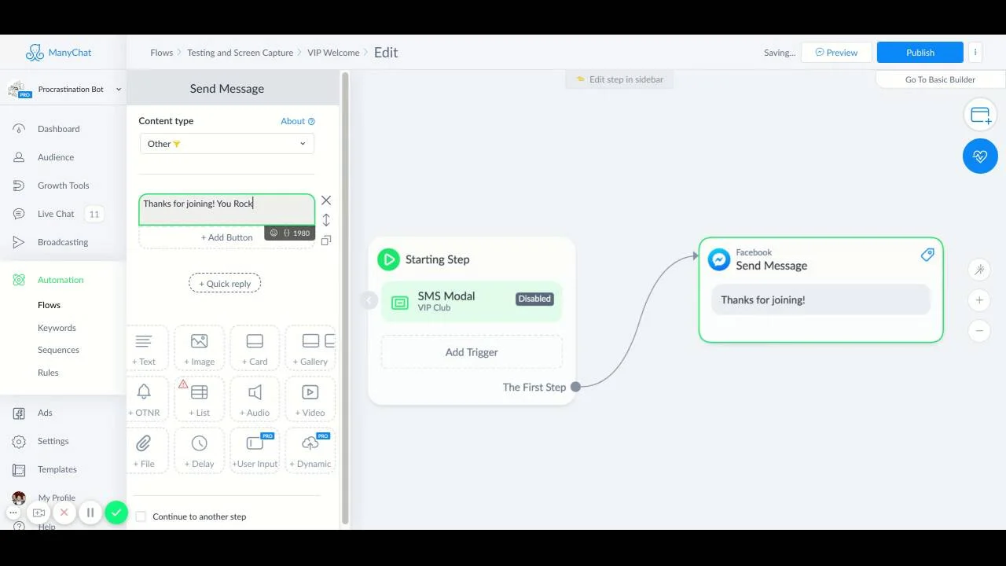The width and height of the screenshot is (1006, 566).
Task: Open the About help link
Action: click(298, 121)
